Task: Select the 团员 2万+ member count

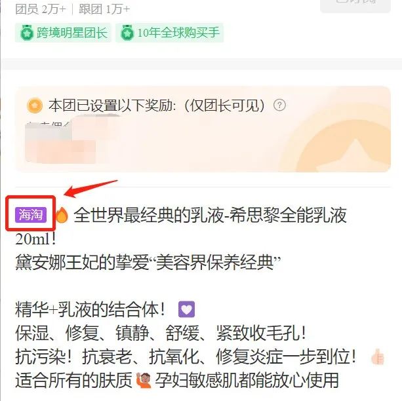Action: [41, 9]
